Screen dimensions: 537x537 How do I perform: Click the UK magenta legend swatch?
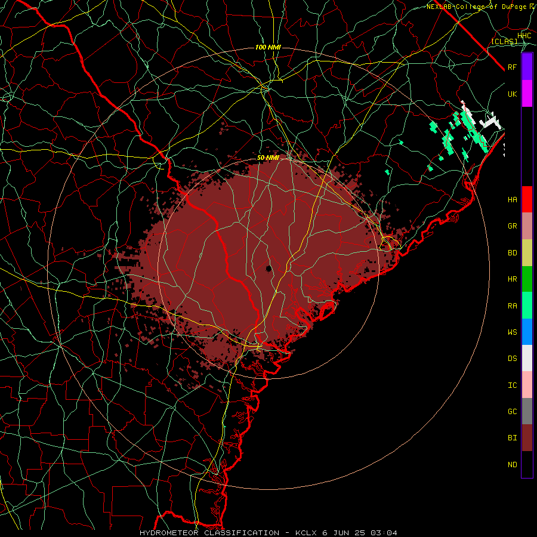pyautogui.click(x=527, y=94)
